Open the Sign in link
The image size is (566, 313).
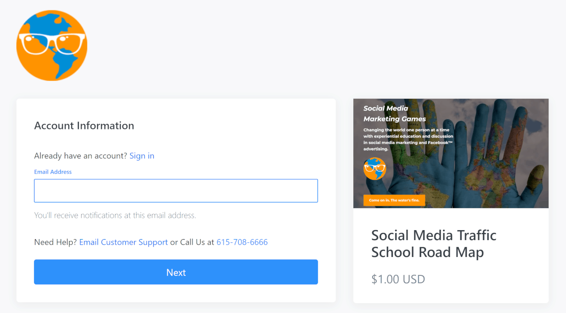142,156
